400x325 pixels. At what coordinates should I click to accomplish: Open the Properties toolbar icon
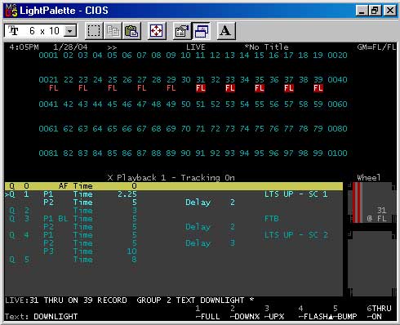(182, 31)
